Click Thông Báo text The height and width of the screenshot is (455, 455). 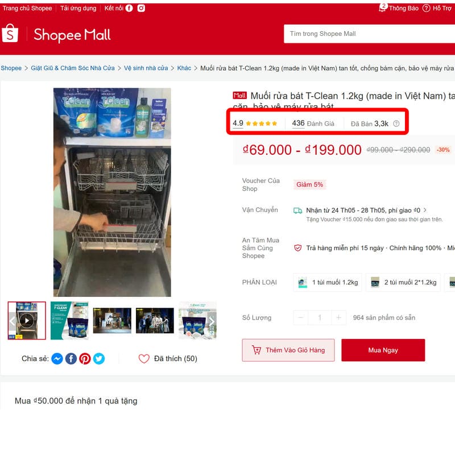(404, 8)
